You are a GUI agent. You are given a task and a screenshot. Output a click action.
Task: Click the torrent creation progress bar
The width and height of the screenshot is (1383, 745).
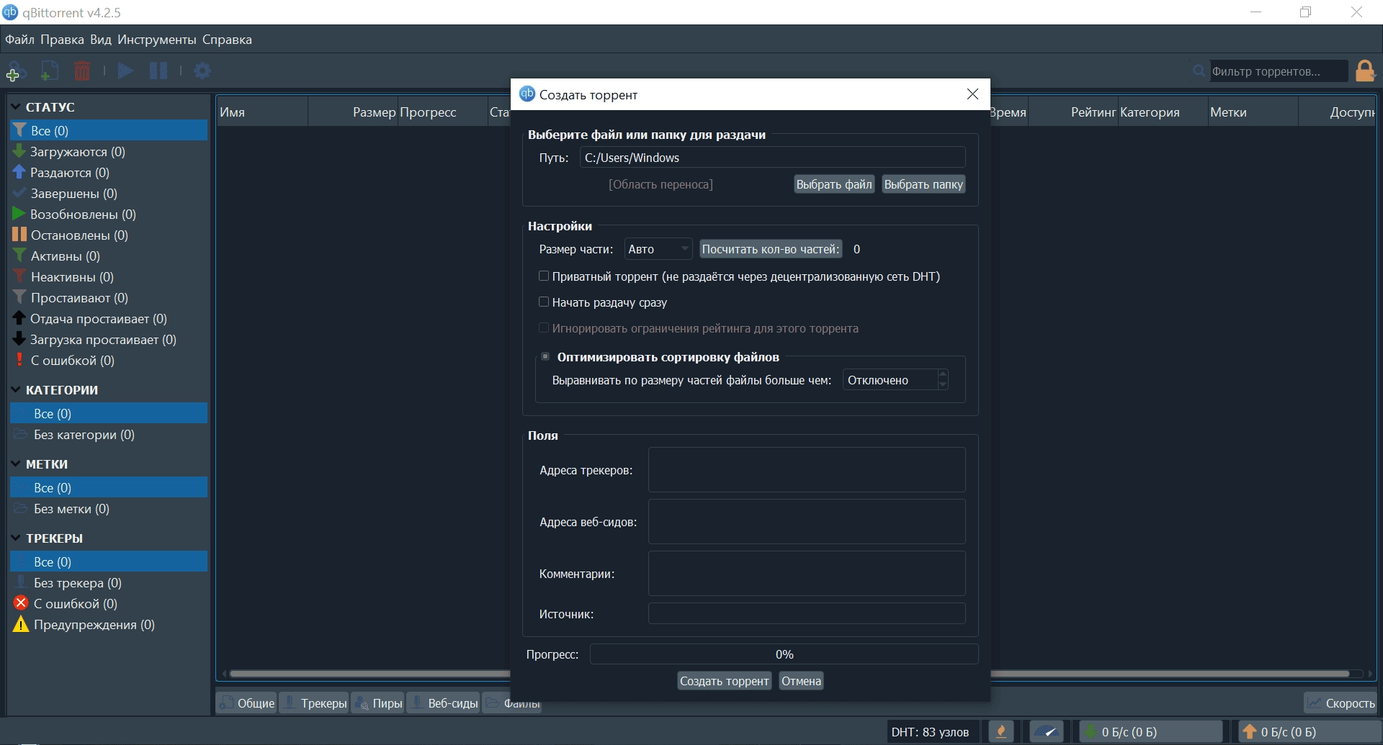784,654
